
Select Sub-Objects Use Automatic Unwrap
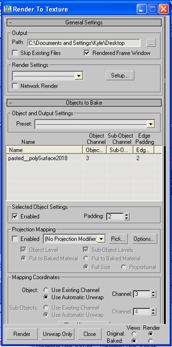pos(46,315)
